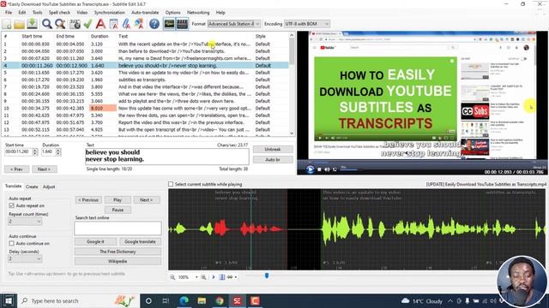Click the red A Settings icon
This screenshot has width=549, height=308.
tap(100, 24)
